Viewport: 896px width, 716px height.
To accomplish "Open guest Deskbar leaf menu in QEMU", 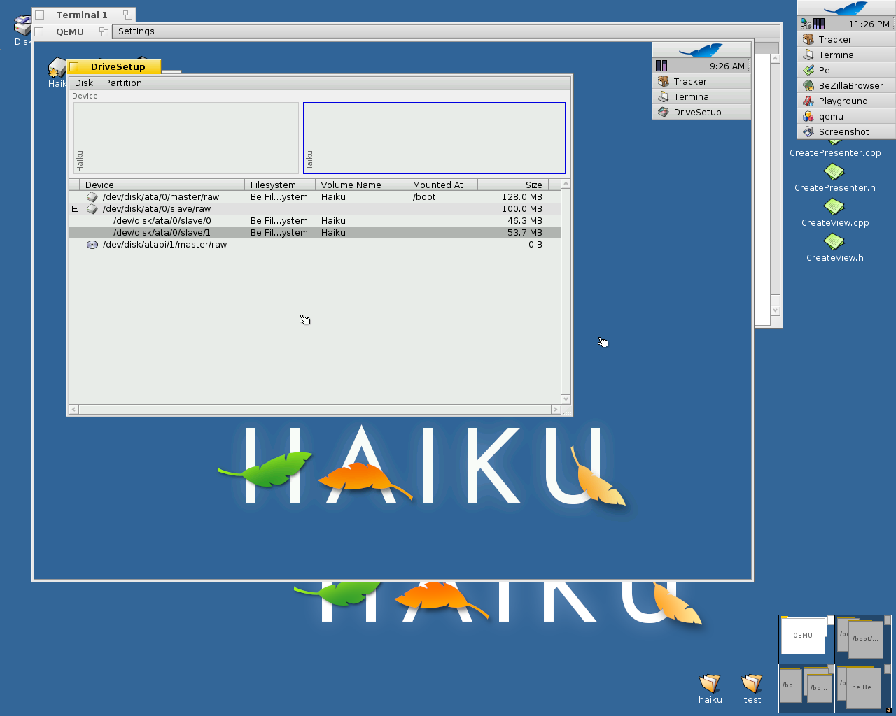I will 701,50.
